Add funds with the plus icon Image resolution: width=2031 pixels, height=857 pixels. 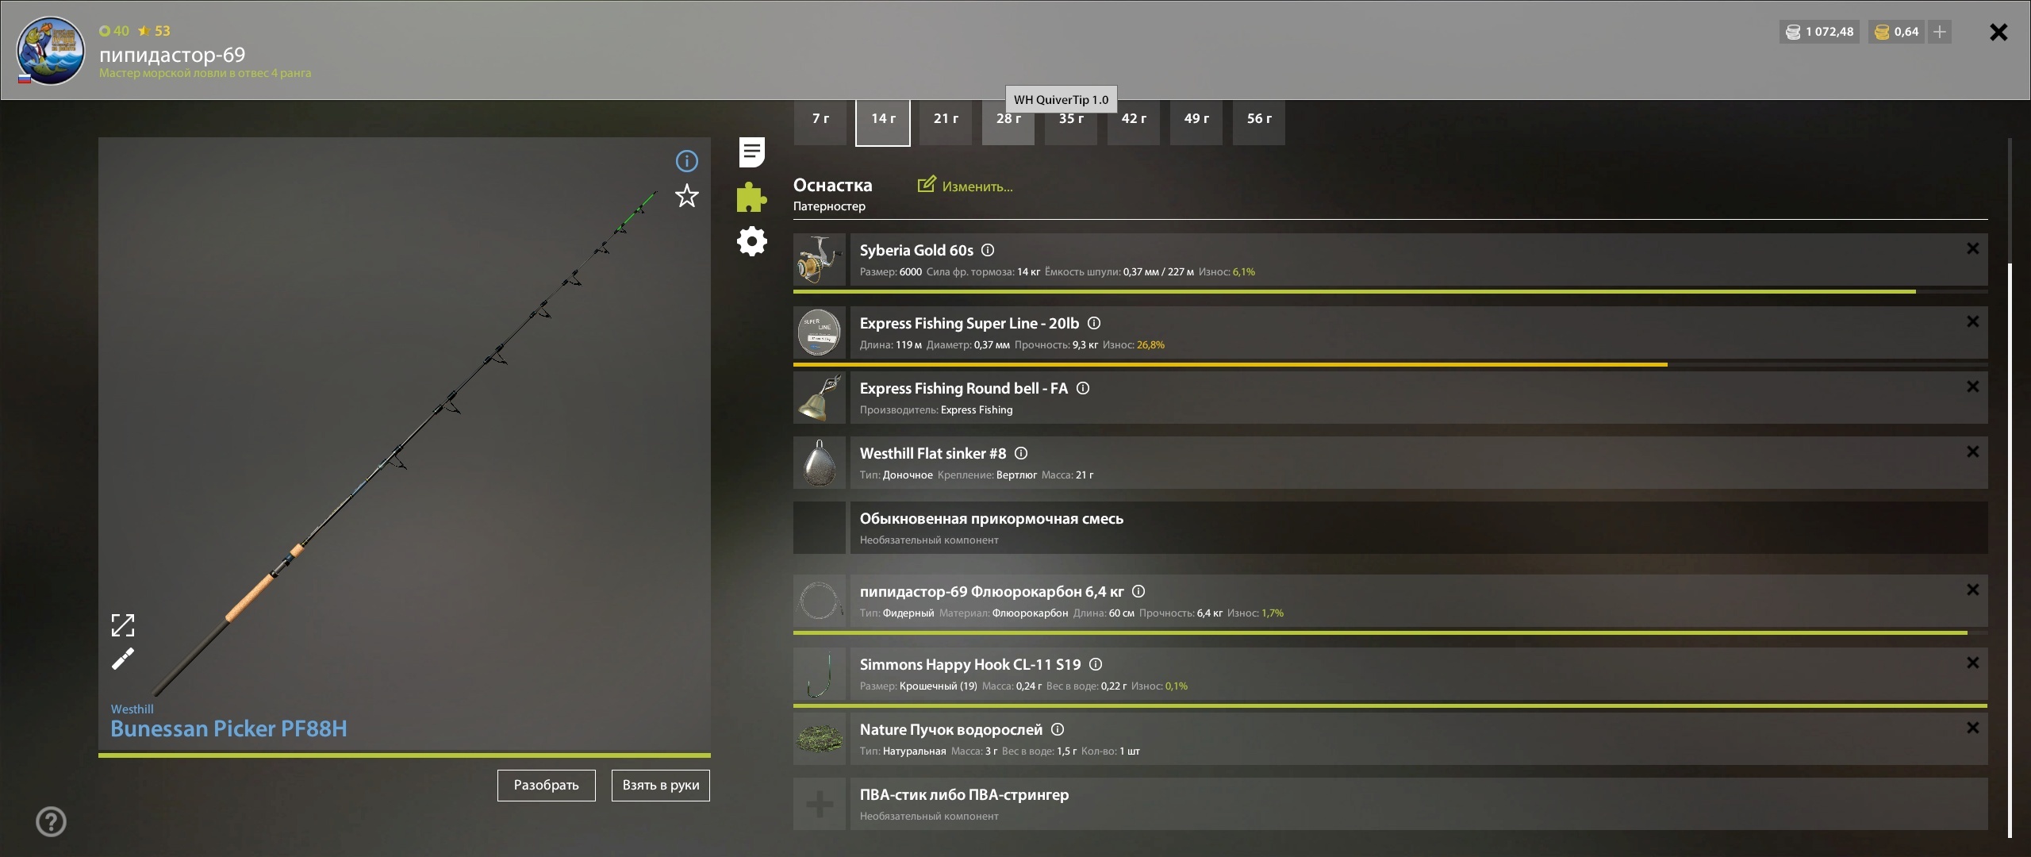point(1940,32)
